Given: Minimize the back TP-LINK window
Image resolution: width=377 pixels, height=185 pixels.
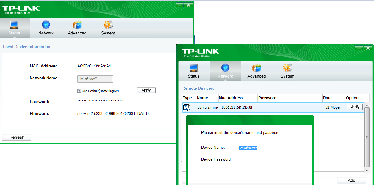Looking at the screenshot, I should (179, 5).
